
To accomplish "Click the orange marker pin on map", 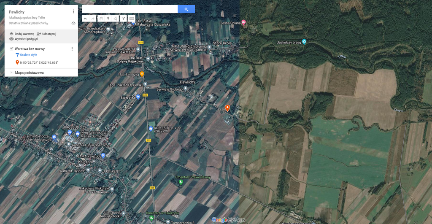I will [x=227, y=108].
